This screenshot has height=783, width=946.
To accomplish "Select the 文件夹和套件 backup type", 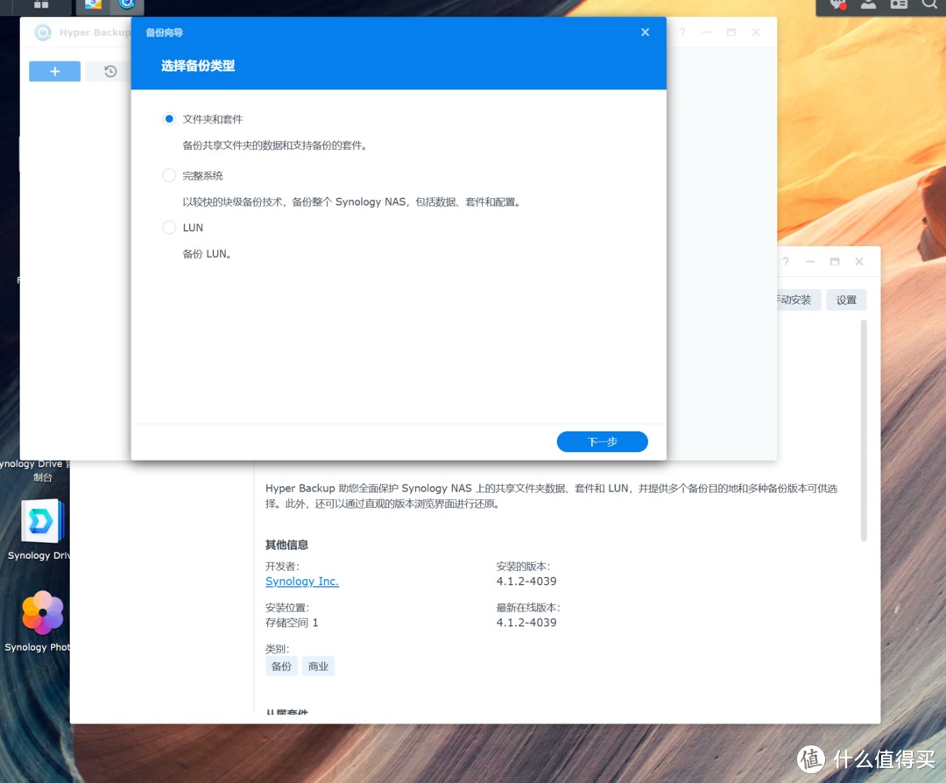I will [x=168, y=118].
